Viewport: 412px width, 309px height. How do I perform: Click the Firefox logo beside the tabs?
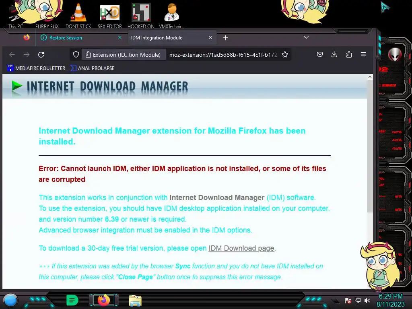pos(27,37)
